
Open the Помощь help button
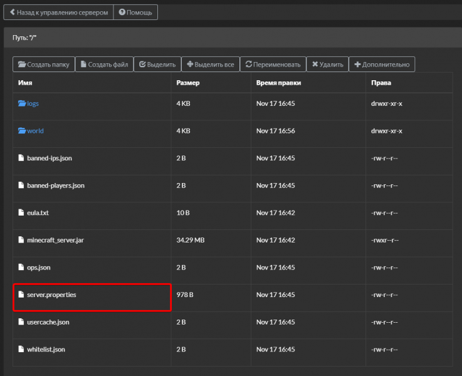click(135, 13)
